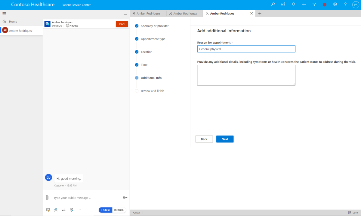Click the Back button

(x=204, y=139)
